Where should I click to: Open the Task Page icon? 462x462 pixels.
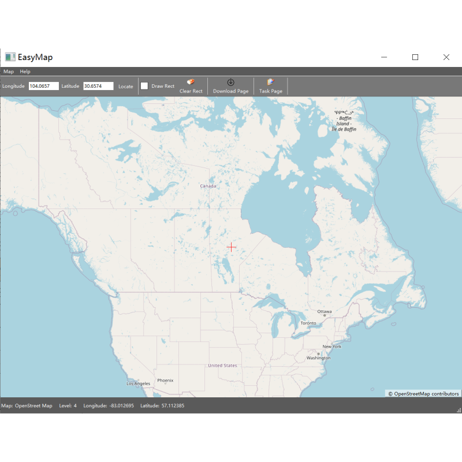coord(270,83)
